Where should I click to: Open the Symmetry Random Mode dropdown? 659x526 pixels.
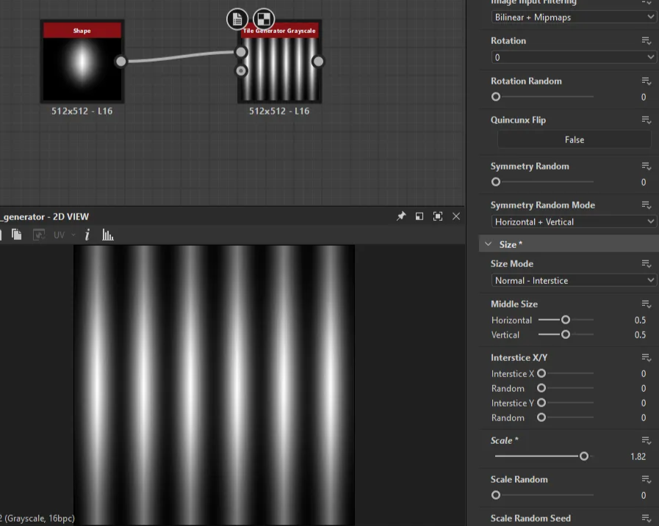tap(574, 222)
